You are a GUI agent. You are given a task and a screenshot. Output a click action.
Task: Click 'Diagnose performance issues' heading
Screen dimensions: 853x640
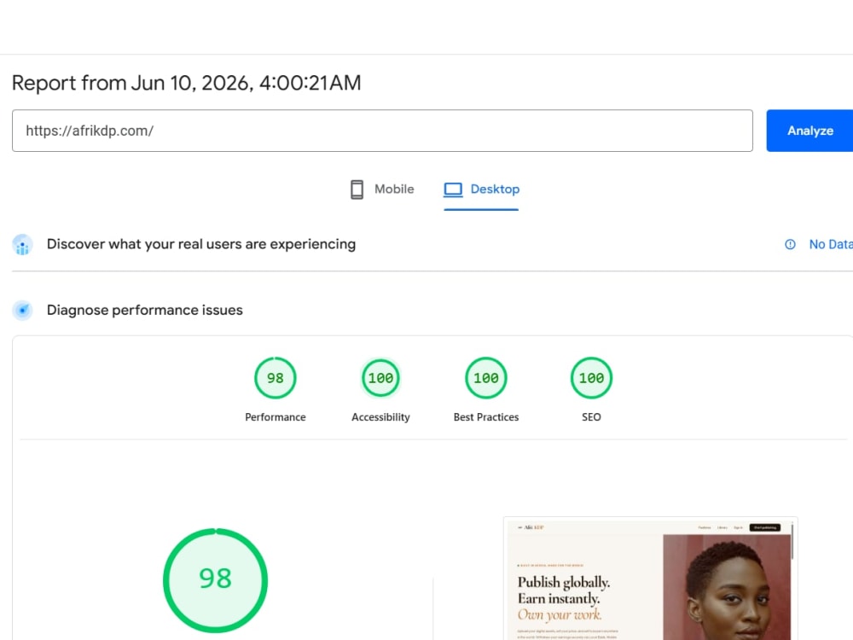tap(145, 311)
